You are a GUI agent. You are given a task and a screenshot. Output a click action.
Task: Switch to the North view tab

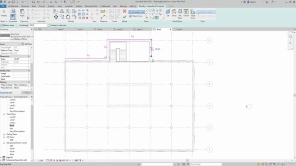(98, 30)
